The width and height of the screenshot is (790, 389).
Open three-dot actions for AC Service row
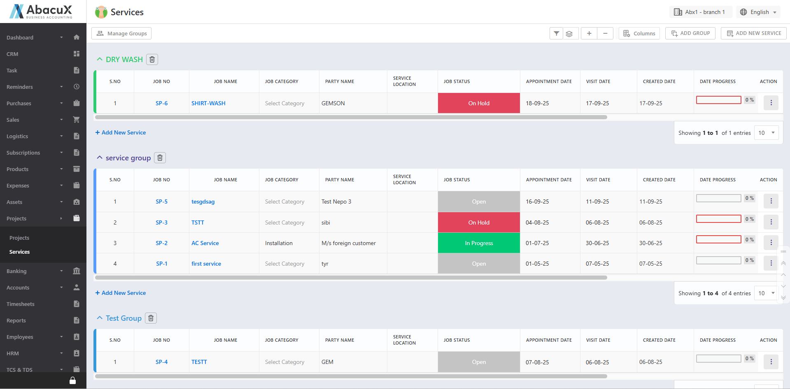click(771, 243)
